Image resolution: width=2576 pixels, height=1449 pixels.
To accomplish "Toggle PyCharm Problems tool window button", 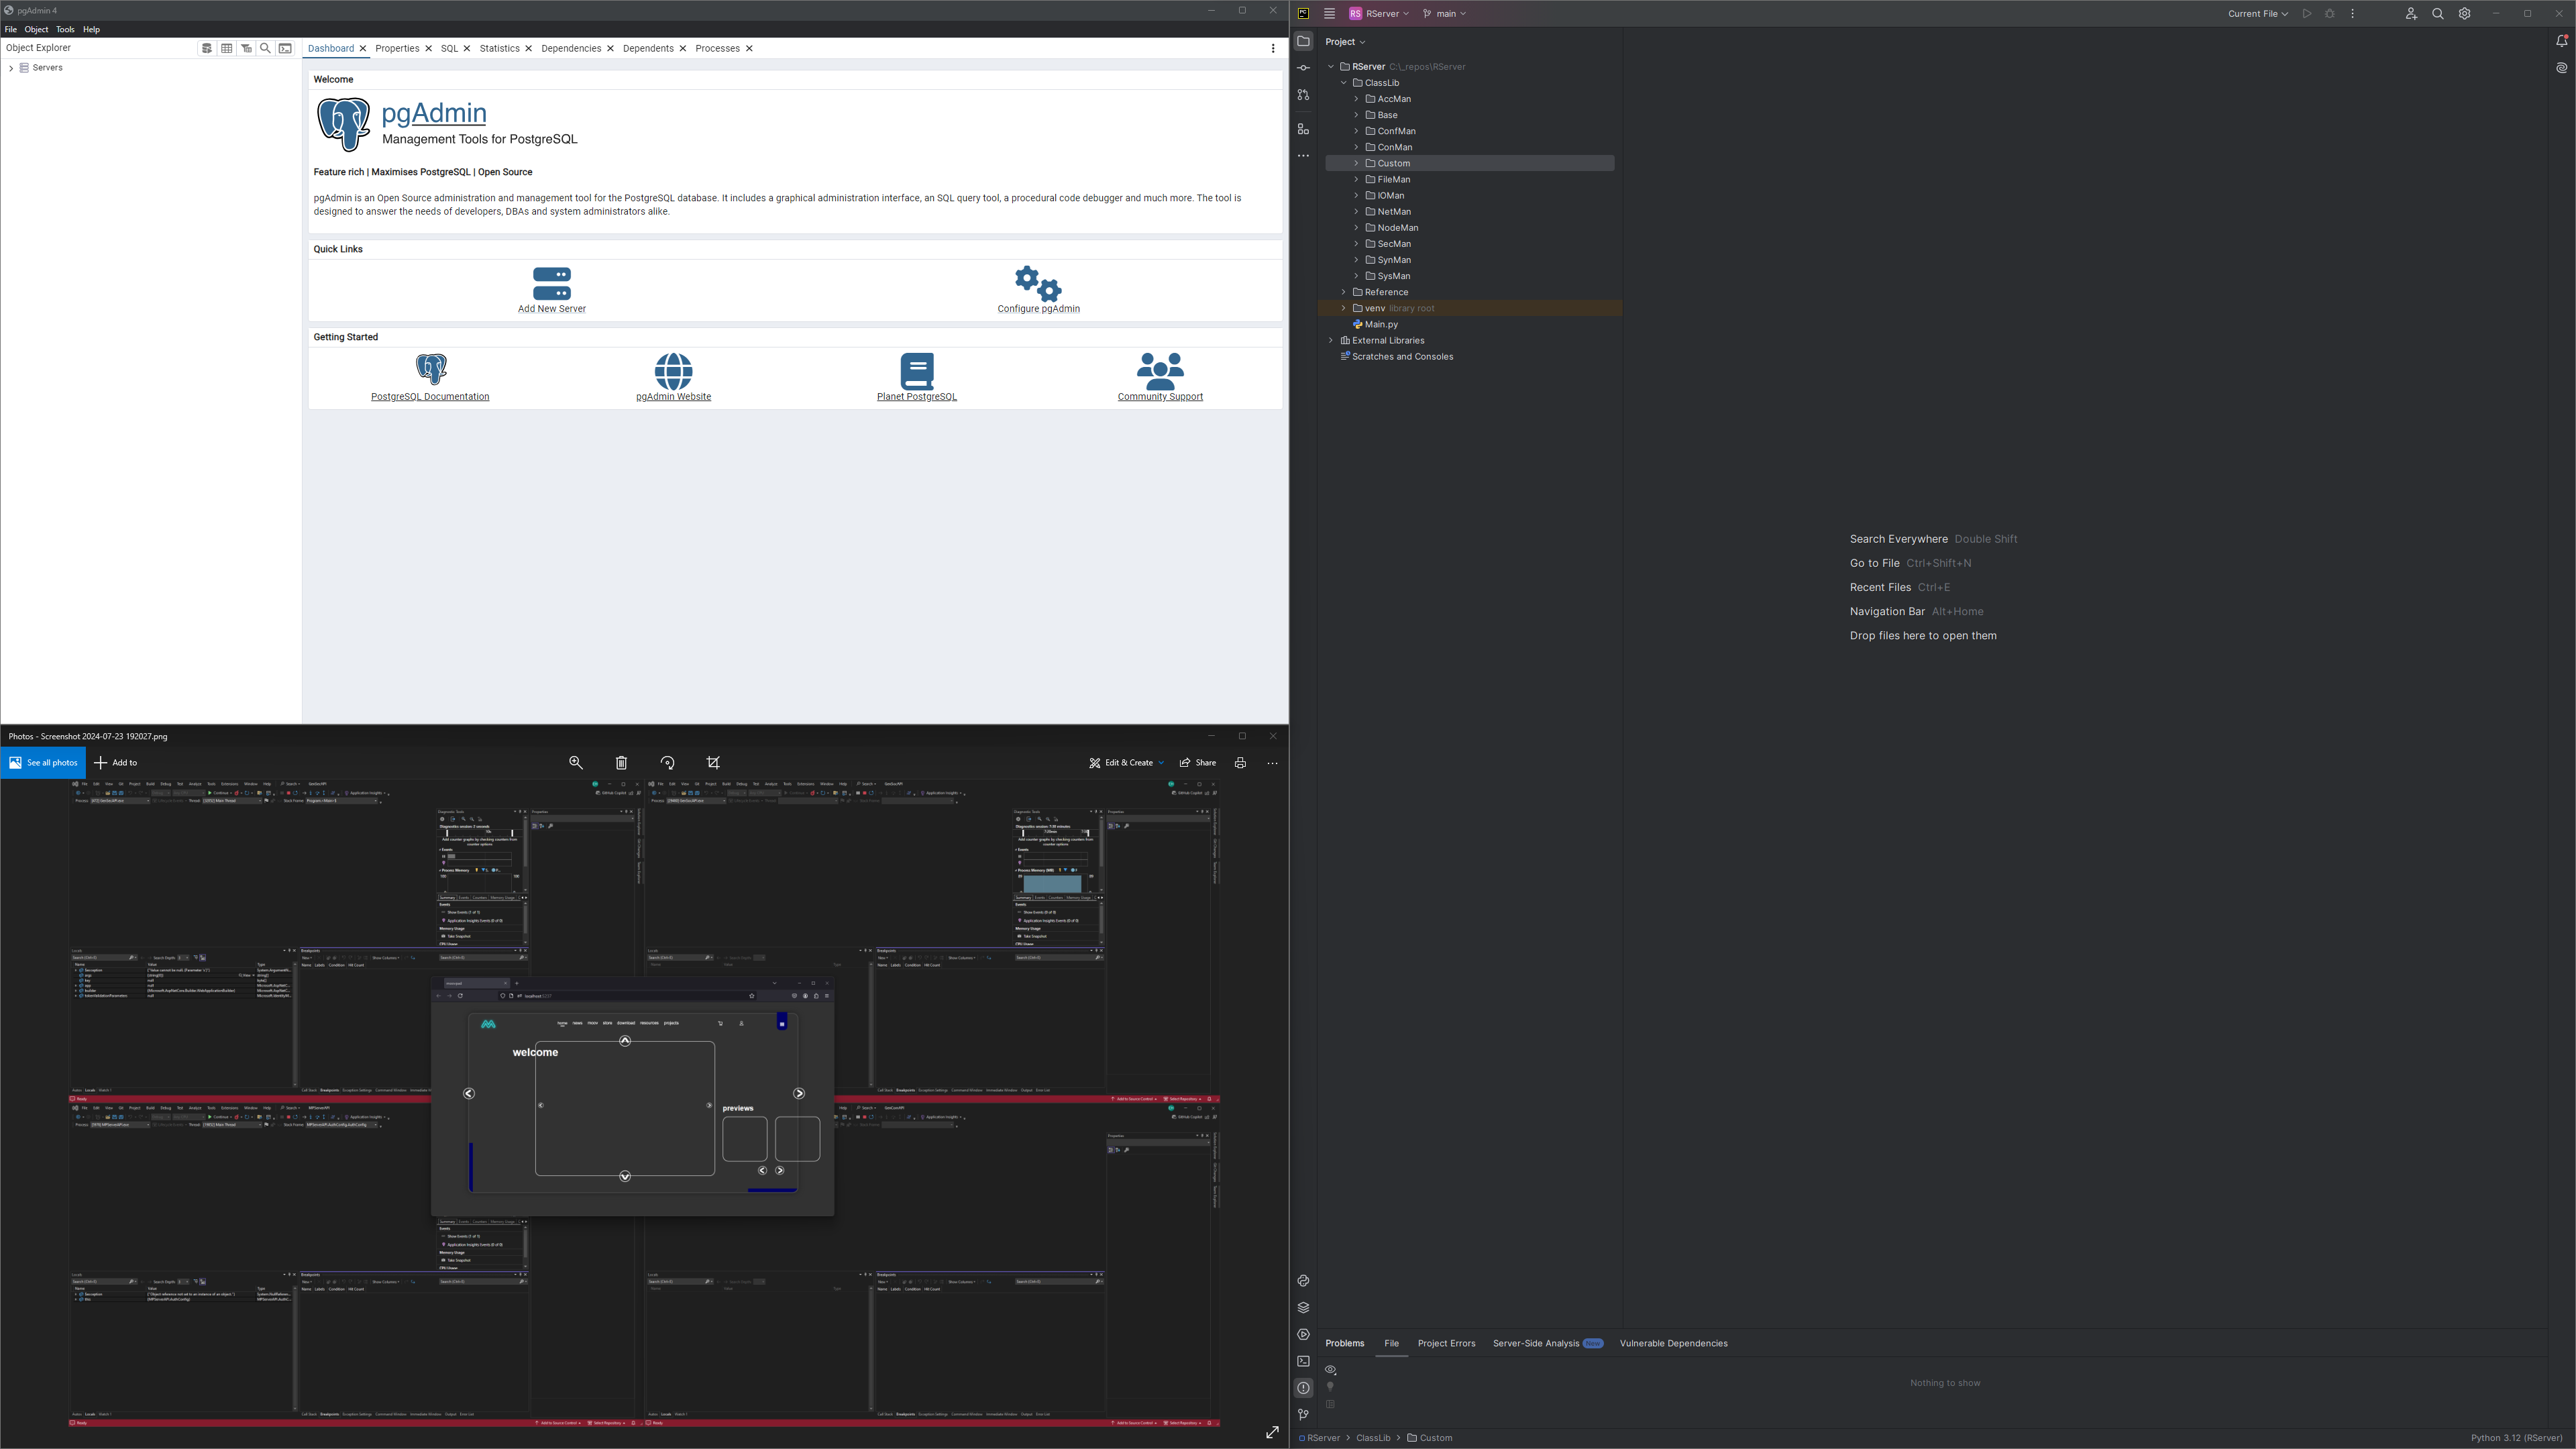I will 1303,1388.
